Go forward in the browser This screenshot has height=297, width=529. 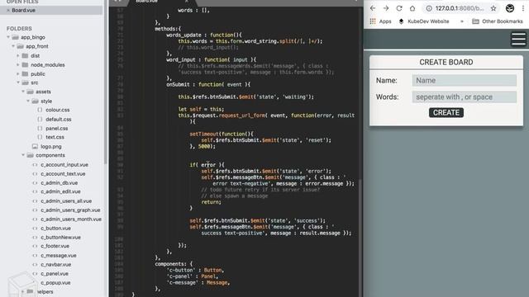coord(386,8)
